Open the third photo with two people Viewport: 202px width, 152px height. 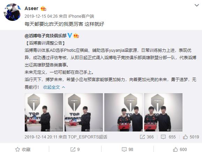[x=124, y=112]
